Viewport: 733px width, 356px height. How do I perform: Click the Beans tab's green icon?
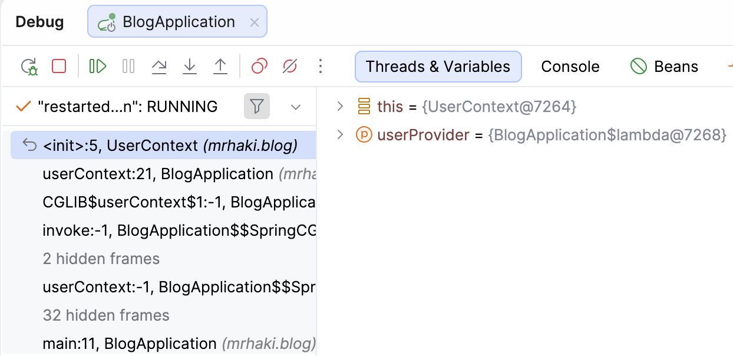639,67
